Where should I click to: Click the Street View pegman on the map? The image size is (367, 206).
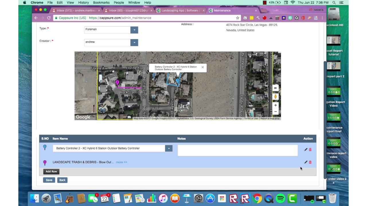276,96
